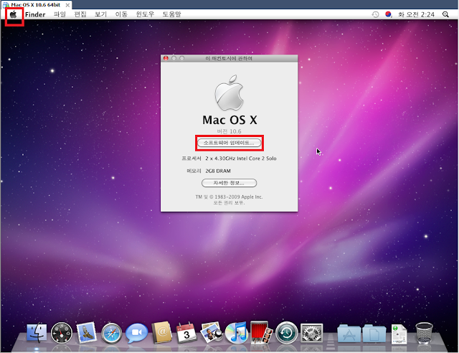The width and height of the screenshot is (459, 353).
Task: Open Korean input source flag menu
Action: tap(389, 14)
